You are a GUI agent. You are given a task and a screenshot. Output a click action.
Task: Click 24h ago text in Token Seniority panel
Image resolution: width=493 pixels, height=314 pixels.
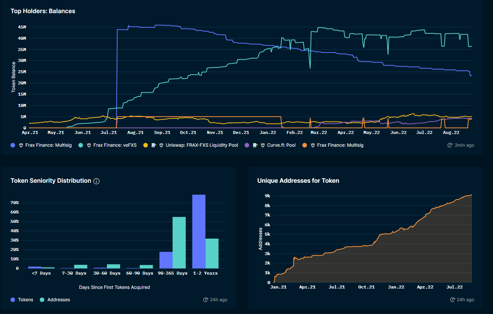click(x=219, y=300)
